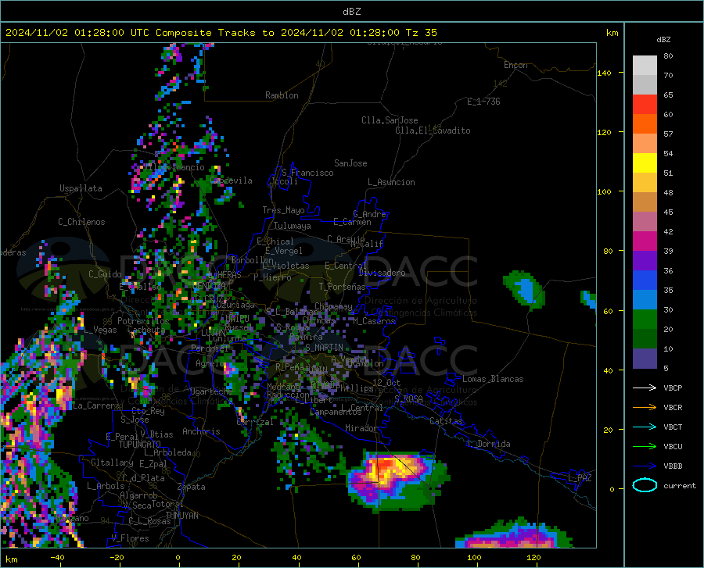
Task: Click legend value 51
Action: (668, 173)
